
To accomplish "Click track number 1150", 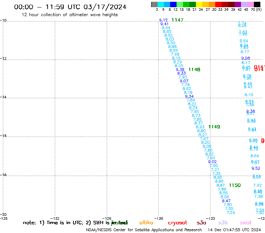I will click(x=235, y=185).
